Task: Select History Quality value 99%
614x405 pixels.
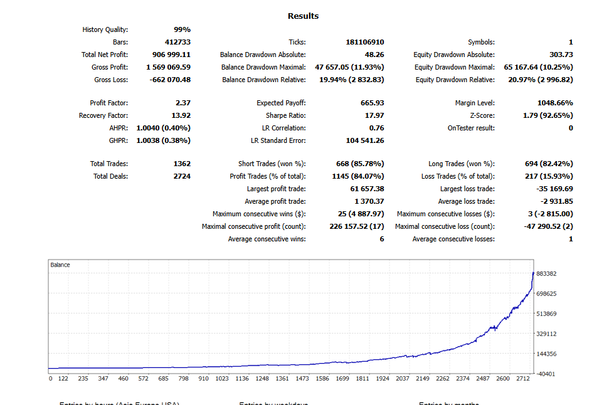Action: pyautogui.click(x=182, y=29)
